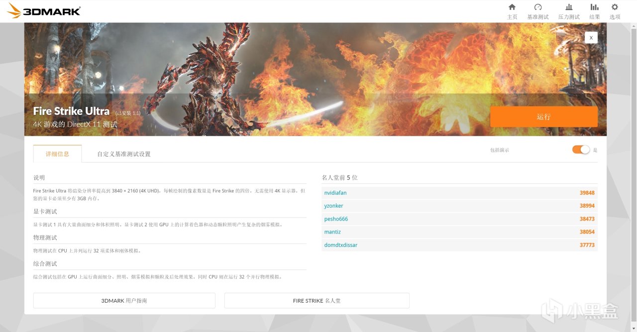
Task: Click the score 37773
Action: pos(587,245)
